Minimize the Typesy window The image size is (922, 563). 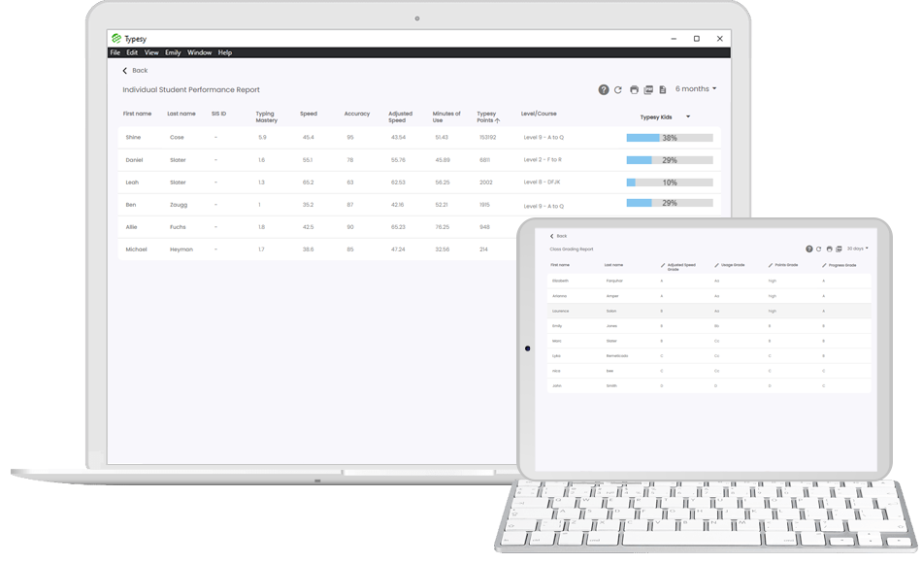(674, 39)
